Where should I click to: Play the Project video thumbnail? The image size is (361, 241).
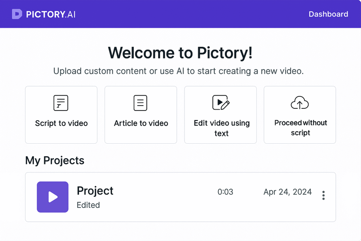pyautogui.click(x=53, y=197)
